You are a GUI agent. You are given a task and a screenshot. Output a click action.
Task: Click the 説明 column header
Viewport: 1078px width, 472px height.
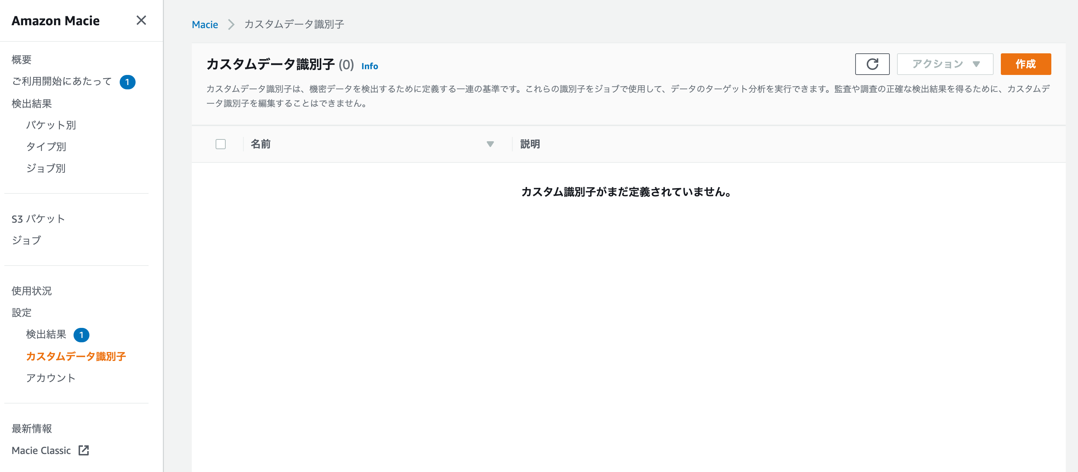click(x=530, y=144)
